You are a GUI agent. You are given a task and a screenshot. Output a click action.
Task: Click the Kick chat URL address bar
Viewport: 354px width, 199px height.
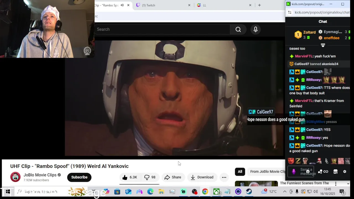click(322, 12)
